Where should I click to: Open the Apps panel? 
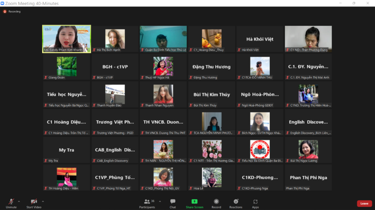255,203
